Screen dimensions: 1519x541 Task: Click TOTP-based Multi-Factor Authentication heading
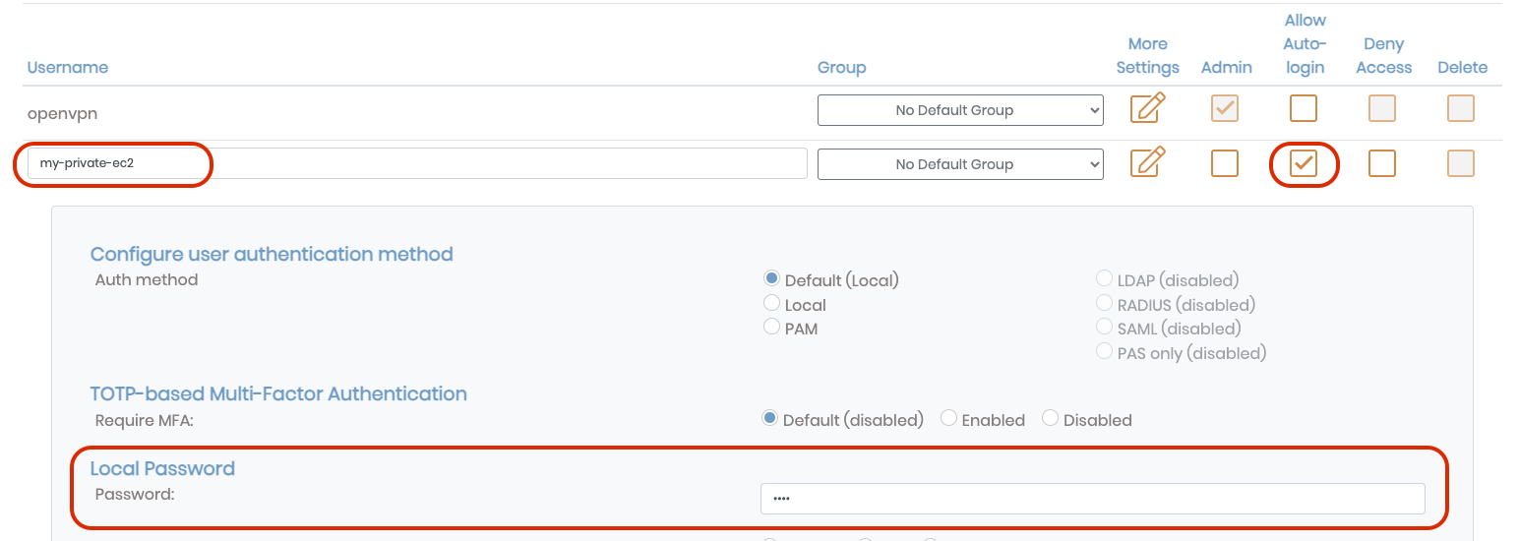pos(278,393)
